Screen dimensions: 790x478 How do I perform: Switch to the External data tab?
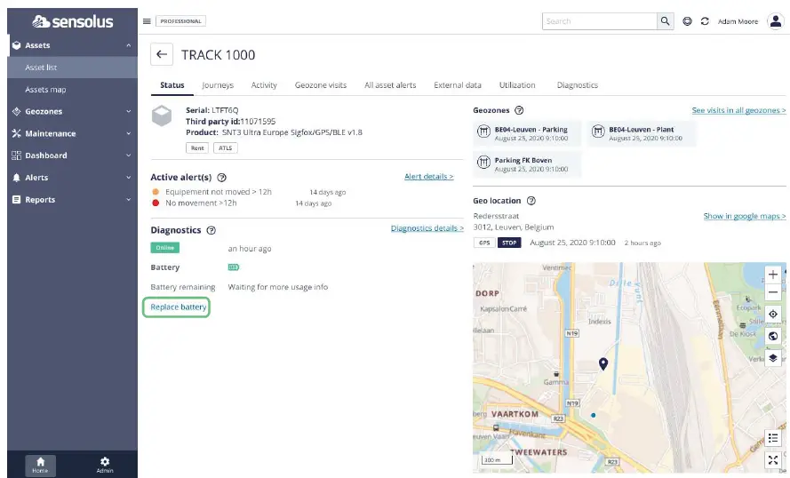458,85
